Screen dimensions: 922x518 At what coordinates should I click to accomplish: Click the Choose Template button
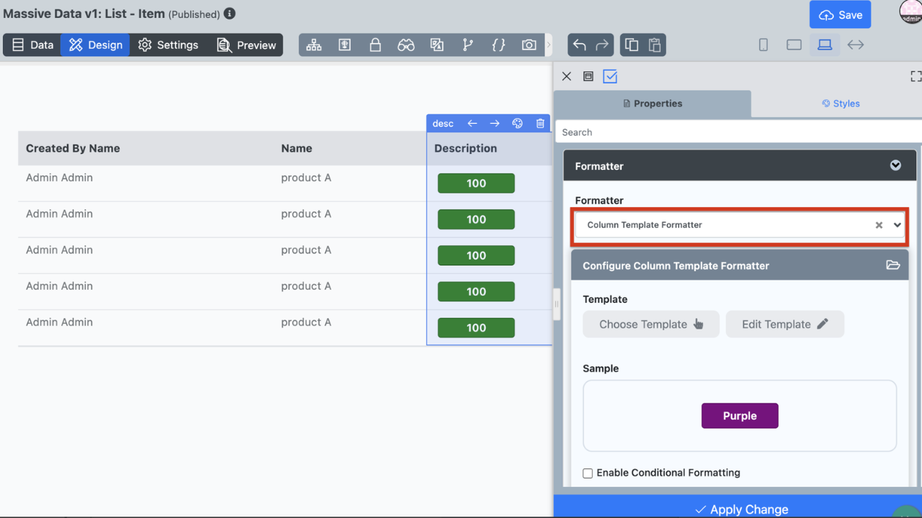pyautogui.click(x=650, y=324)
